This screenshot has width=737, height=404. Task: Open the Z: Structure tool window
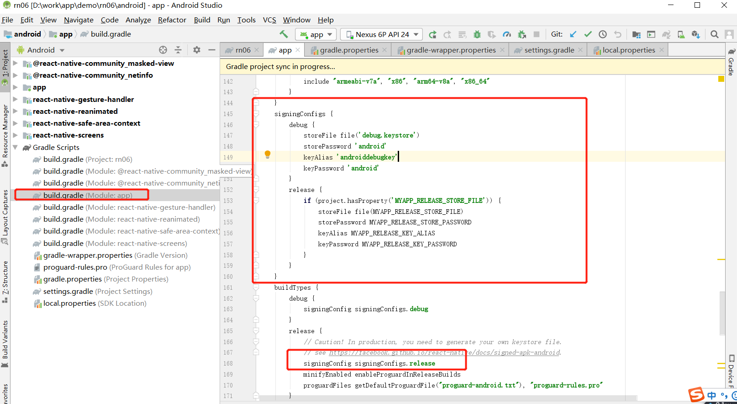coord(5,282)
